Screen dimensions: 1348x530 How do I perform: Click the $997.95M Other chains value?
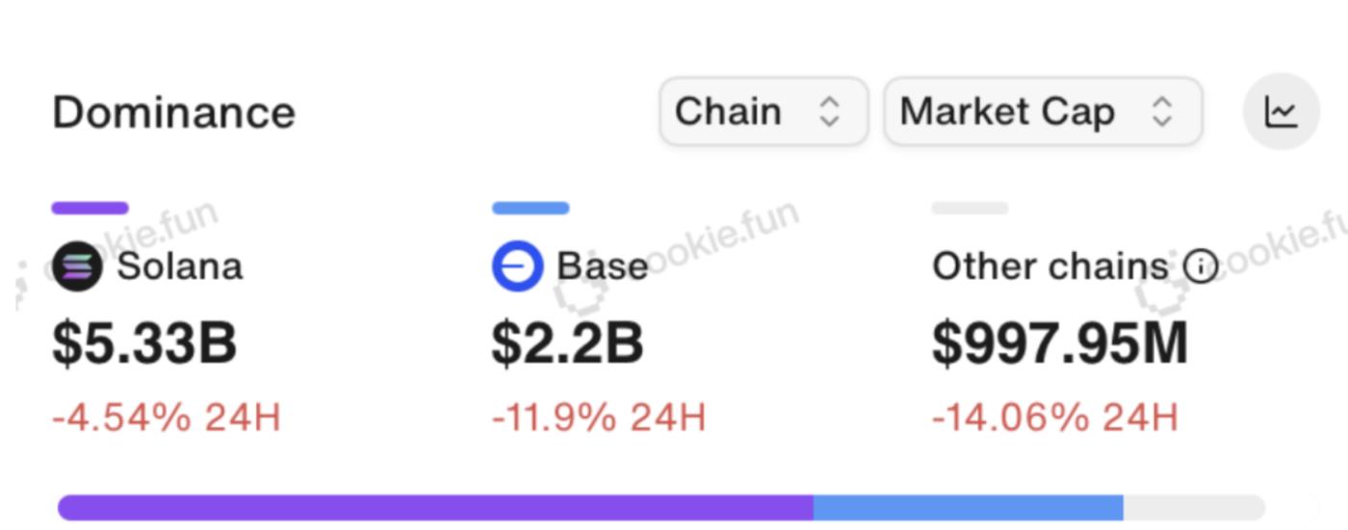(1059, 343)
